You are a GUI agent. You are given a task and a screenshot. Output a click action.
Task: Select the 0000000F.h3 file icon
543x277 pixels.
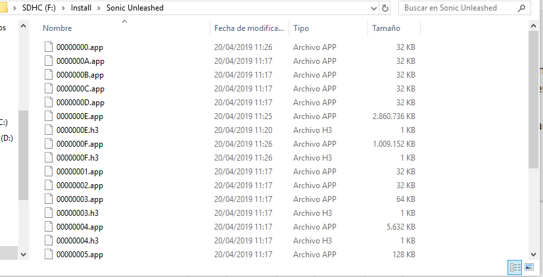coord(49,158)
